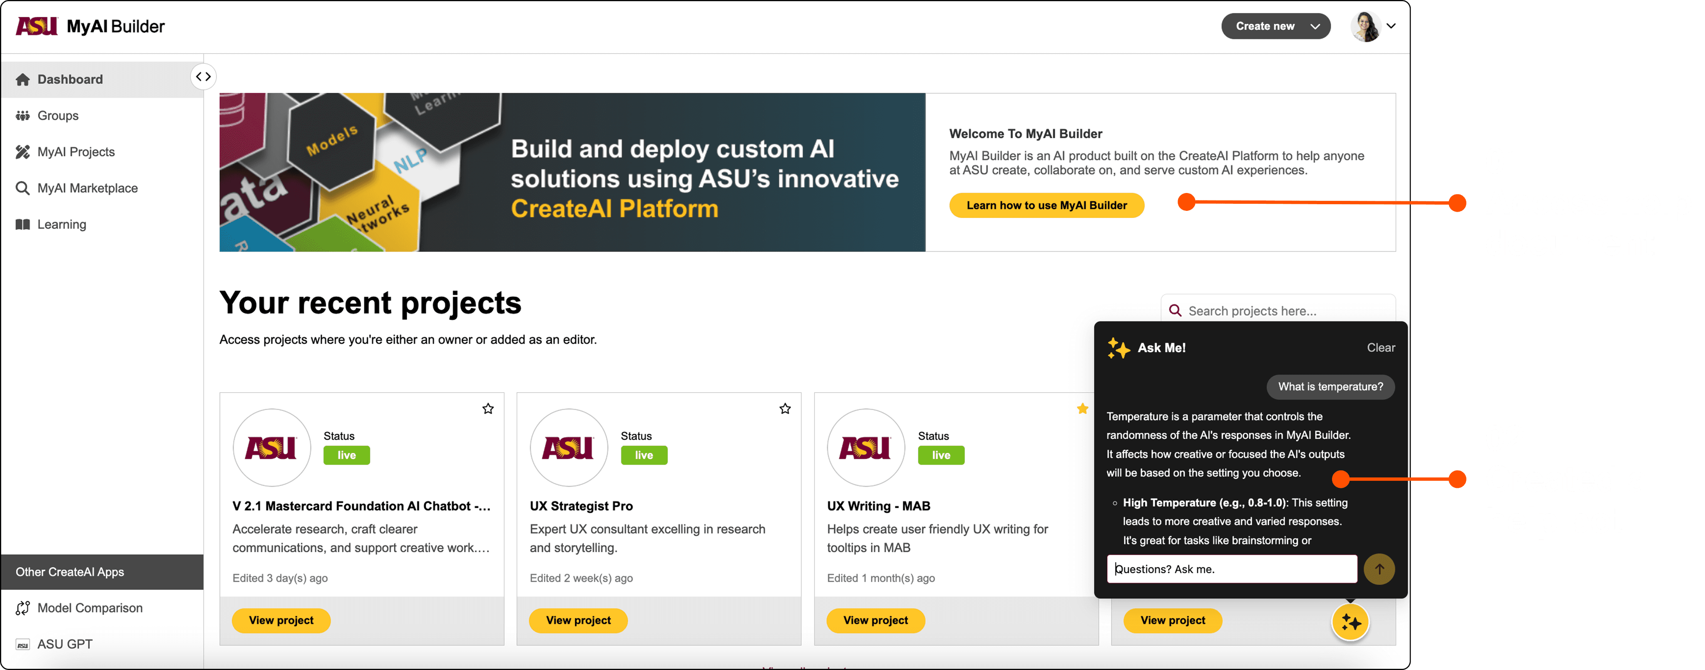View the fourth project beneath Ask Me panel
1705x670 pixels.
(x=1173, y=621)
